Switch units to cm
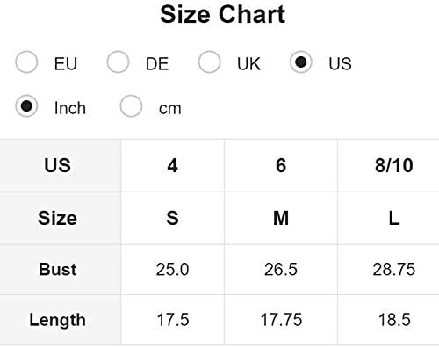 click(x=131, y=106)
